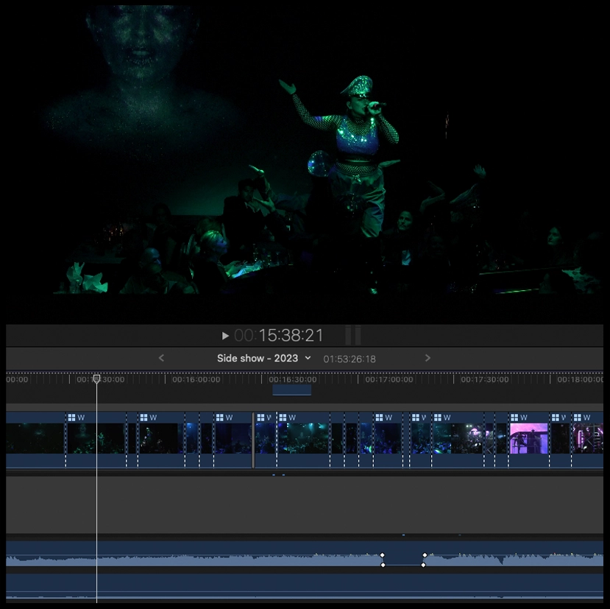Start playback with the play triangle icon
Image resolution: width=610 pixels, height=609 pixels.
[x=225, y=336]
